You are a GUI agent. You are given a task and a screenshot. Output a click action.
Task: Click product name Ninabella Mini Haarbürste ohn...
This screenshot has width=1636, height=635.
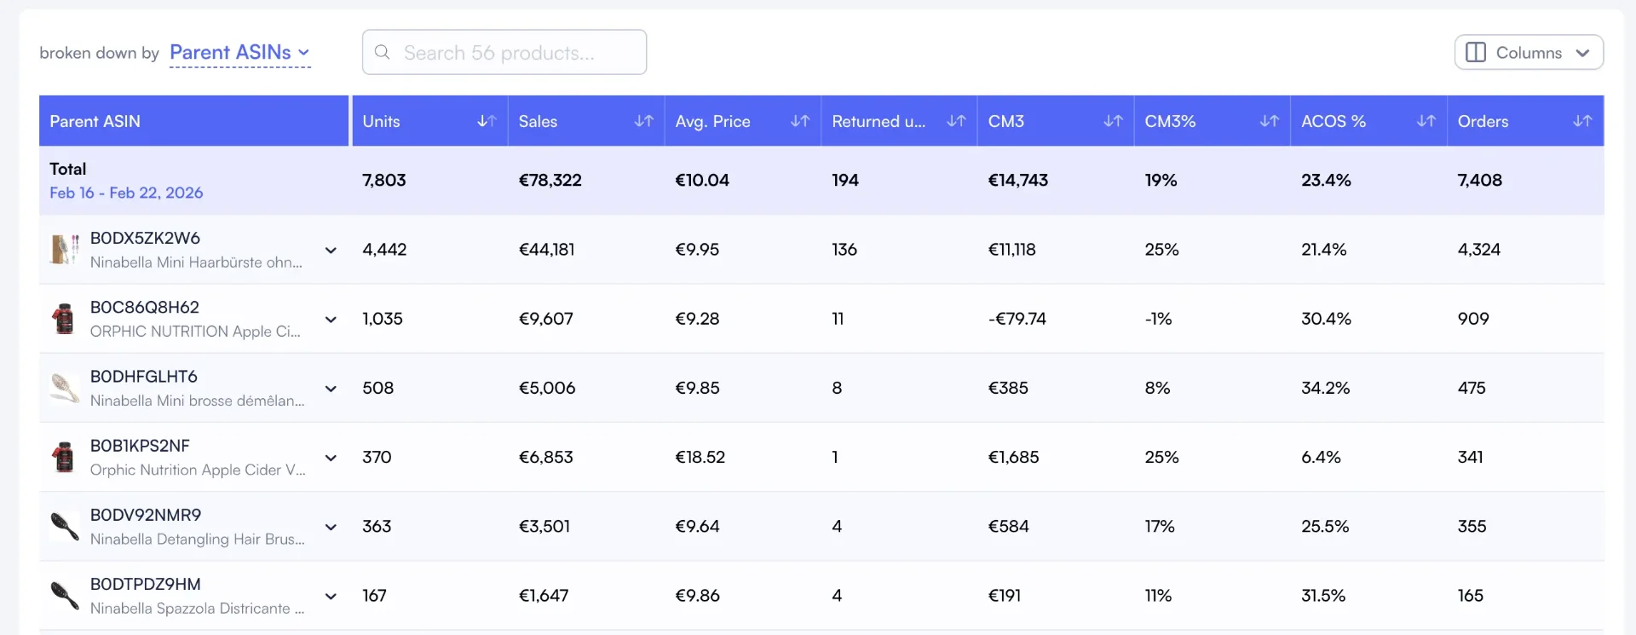tap(196, 262)
